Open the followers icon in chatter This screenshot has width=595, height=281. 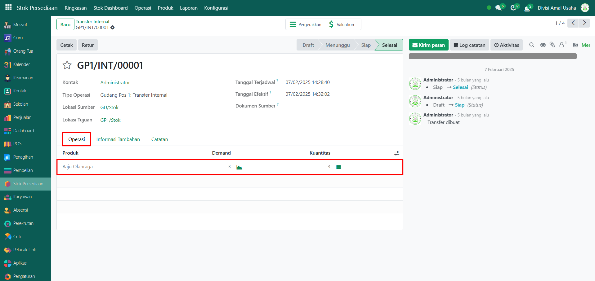pos(562,45)
